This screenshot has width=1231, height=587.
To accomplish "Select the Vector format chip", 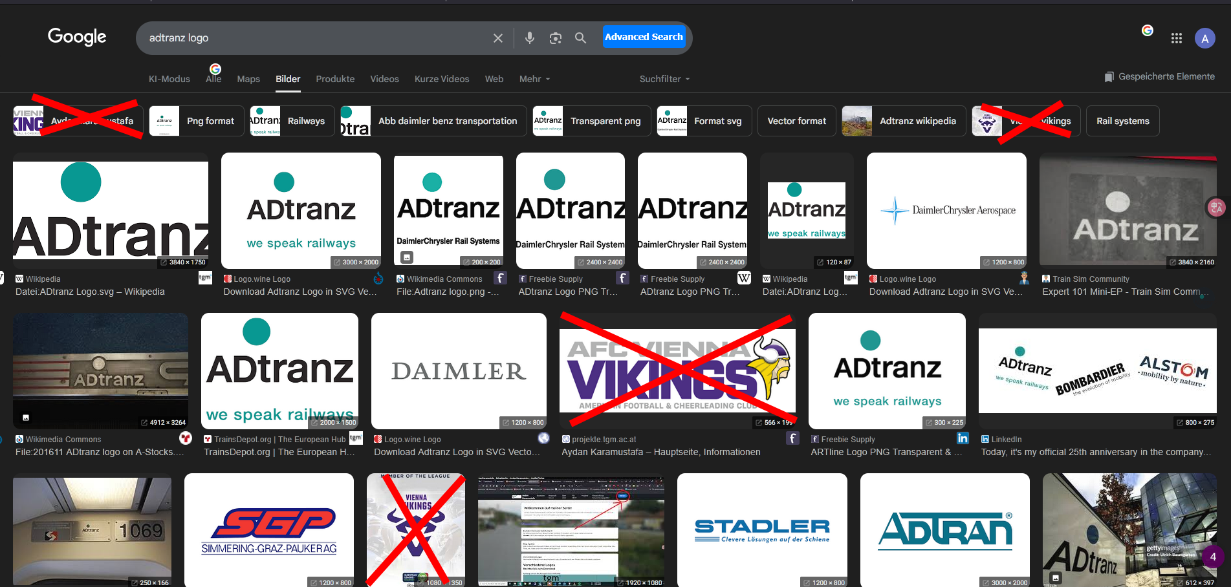I will click(797, 121).
